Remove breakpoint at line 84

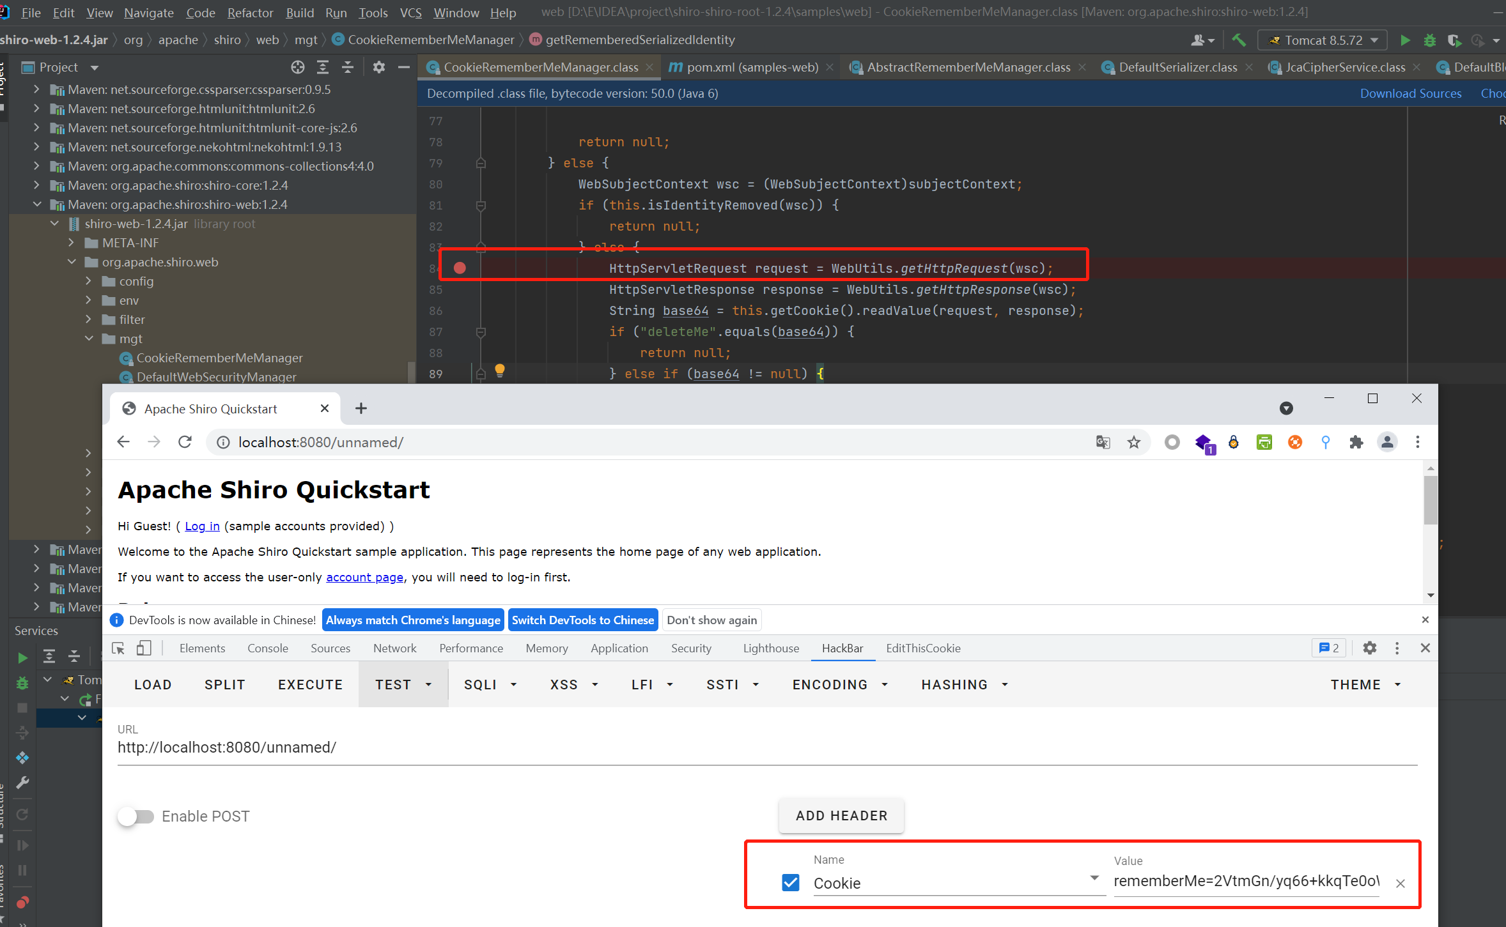click(x=460, y=268)
